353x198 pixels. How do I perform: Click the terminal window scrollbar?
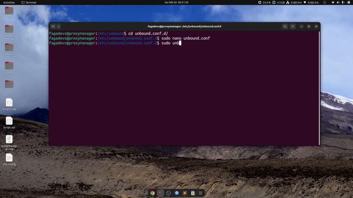tap(319, 88)
